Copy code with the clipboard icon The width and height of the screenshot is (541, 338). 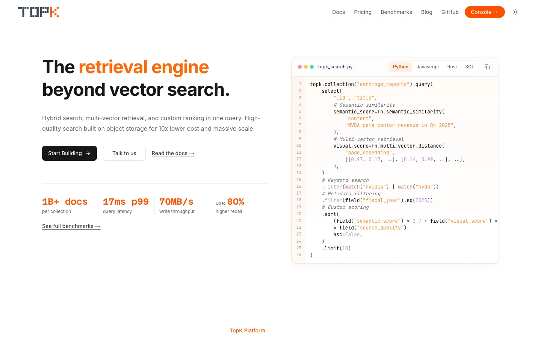click(487, 67)
